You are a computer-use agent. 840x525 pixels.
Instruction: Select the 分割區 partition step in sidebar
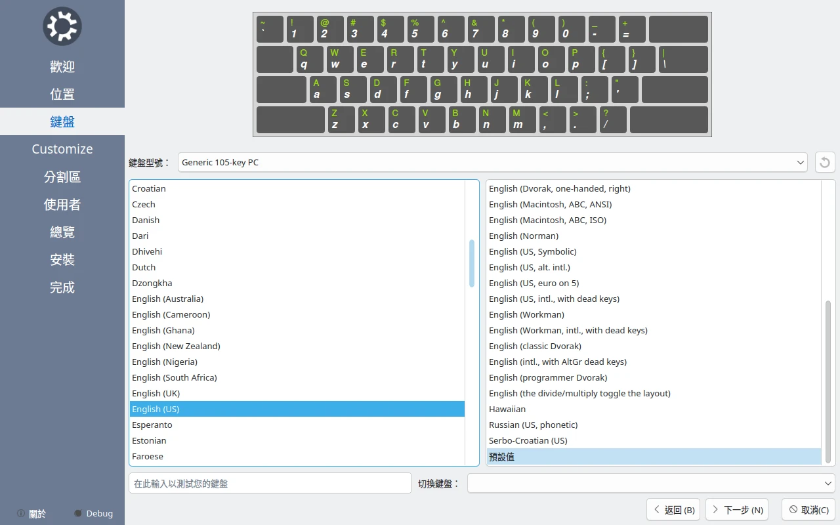point(62,177)
